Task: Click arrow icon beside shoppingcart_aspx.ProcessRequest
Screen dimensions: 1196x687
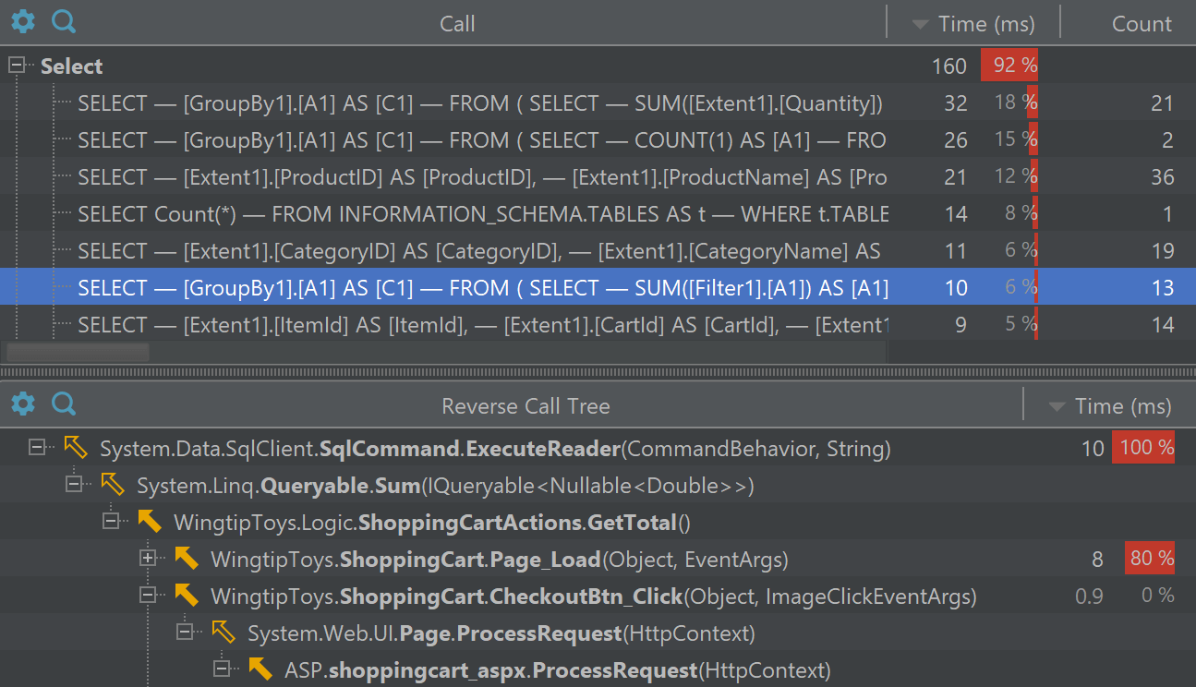Action: pyautogui.click(x=260, y=669)
